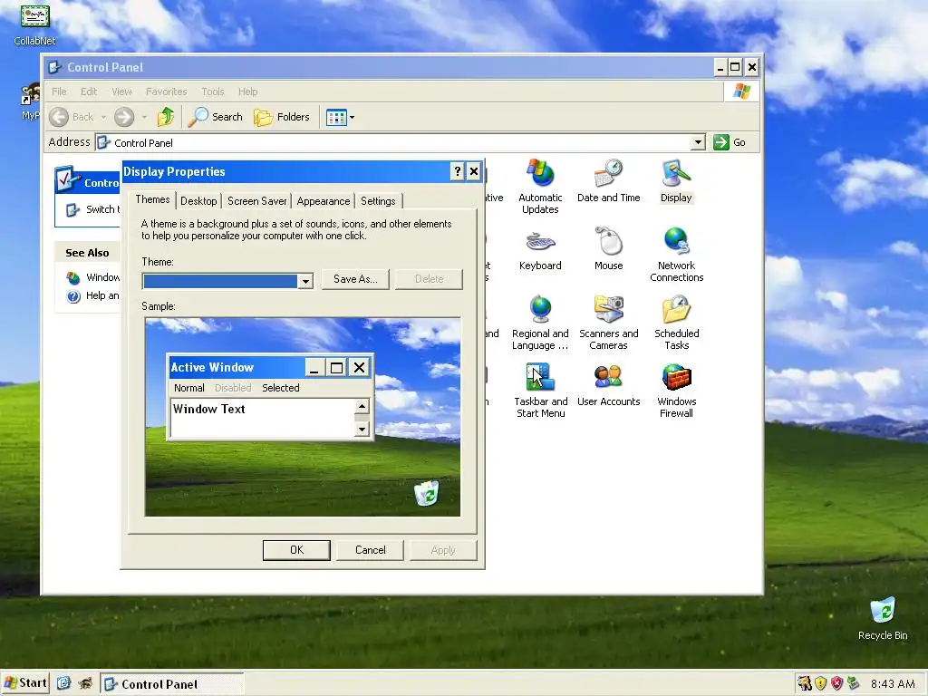This screenshot has height=696, width=928.
Task: Click the Go button
Action: pos(730,142)
